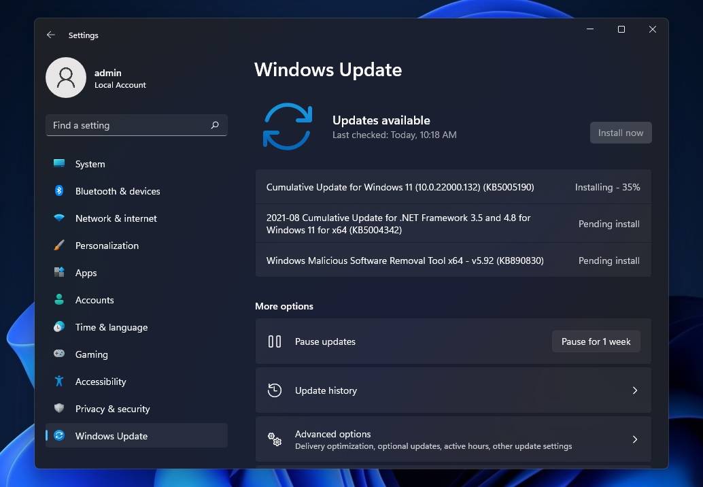Click the Windows Update page title
This screenshot has height=487, width=703.
(328, 69)
